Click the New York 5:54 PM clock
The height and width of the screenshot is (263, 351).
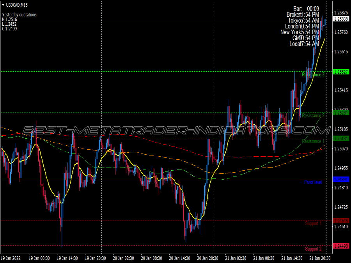click(300, 32)
